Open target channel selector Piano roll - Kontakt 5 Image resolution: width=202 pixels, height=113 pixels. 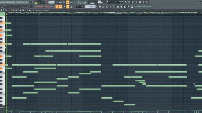[x=42, y=10]
